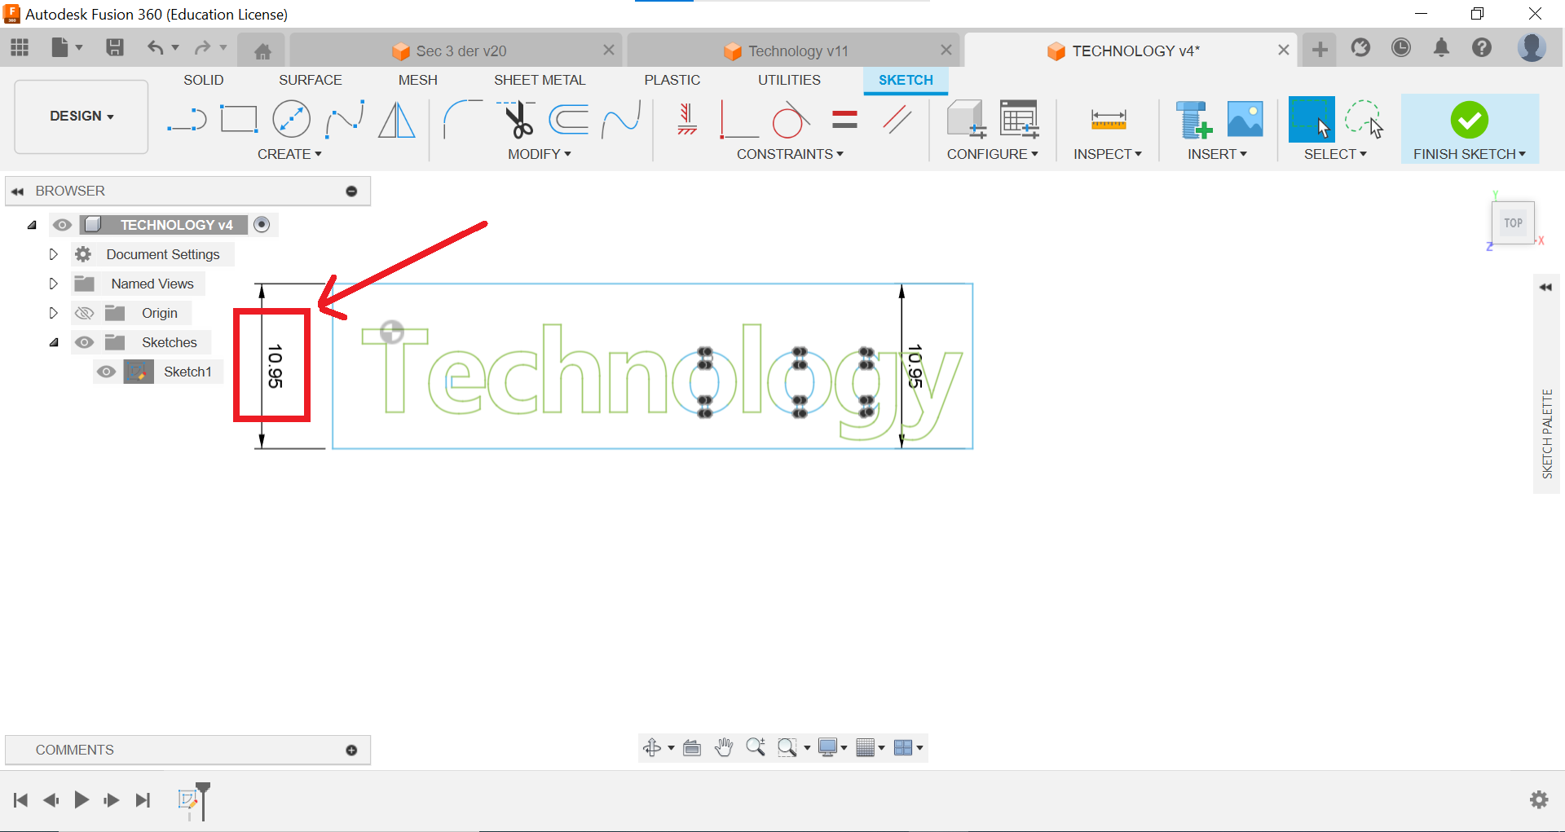Play the design timeline
The width and height of the screenshot is (1565, 832).
coord(82,799)
